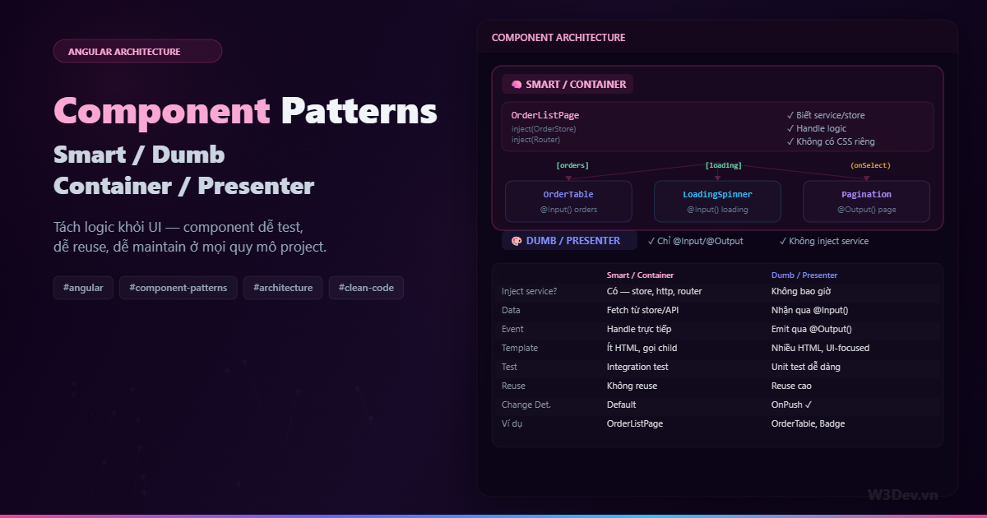Select the Pagination component card
Viewport: 987px width, 518px height.
(x=866, y=201)
